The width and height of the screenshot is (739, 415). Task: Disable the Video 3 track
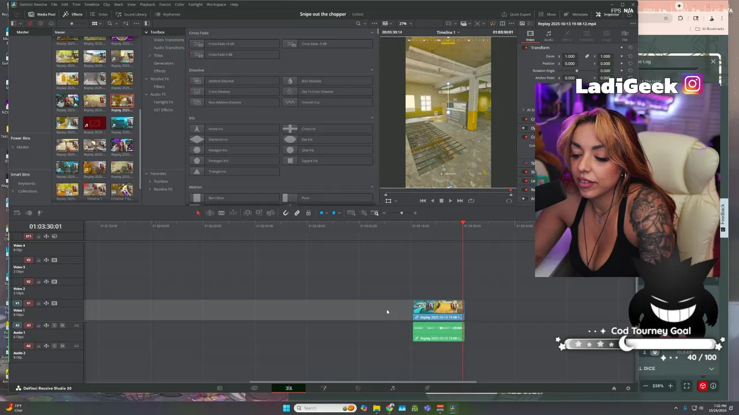(54, 260)
